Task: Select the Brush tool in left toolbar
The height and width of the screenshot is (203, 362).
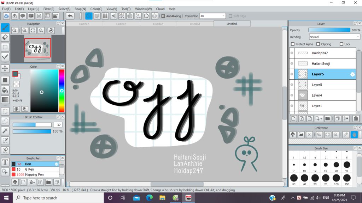Action: coord(5,27)
